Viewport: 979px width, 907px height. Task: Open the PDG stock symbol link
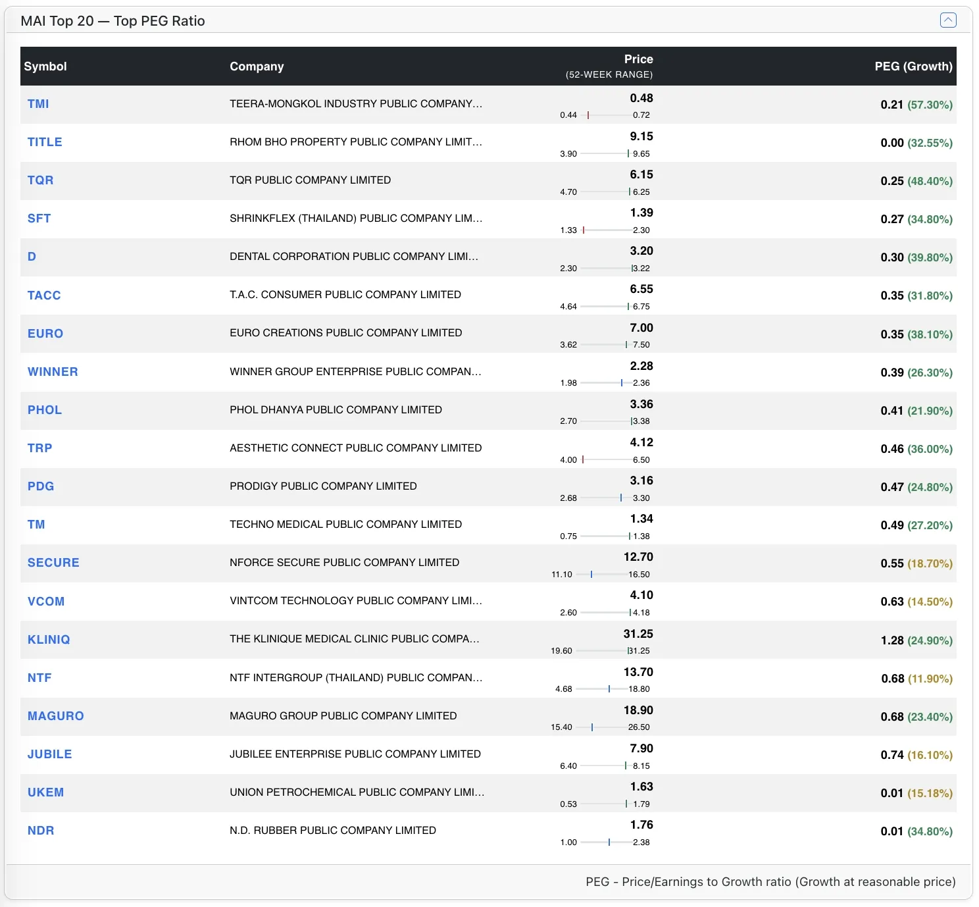click(x=41, y=486)
